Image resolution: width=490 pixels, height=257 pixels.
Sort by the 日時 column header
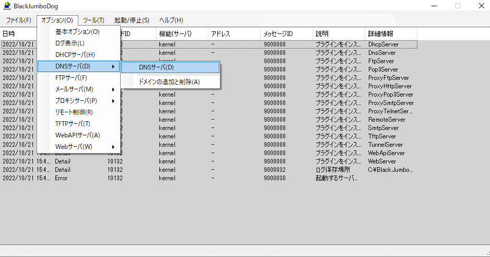[19, 34]
